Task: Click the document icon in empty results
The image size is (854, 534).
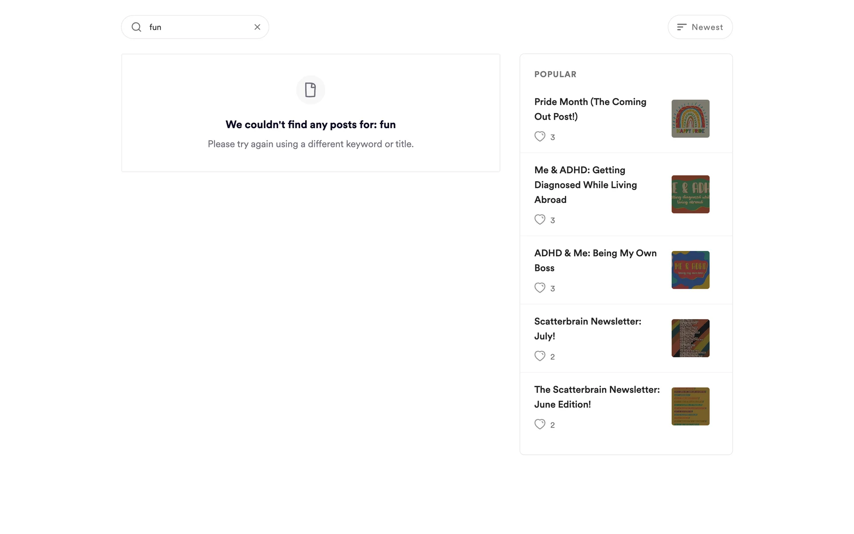Action: point(310,90)
